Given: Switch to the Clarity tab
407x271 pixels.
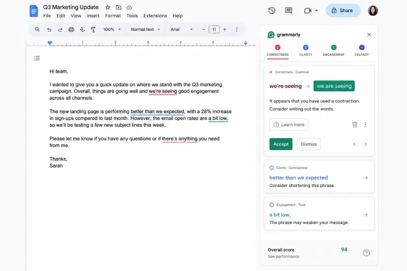Looking at the screenshot, I should click(x=306, y=51).
